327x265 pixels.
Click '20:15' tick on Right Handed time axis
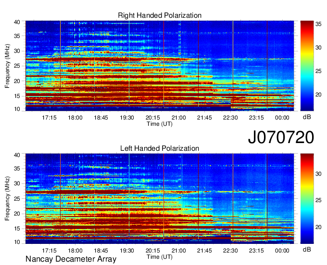tap(152, 118)
